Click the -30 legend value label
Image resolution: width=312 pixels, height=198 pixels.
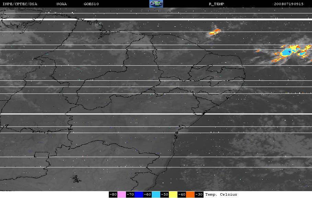[199, 195]
